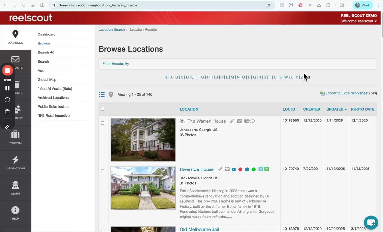
Task: Open the browser extensions puzzle icon
Action: click(x=328, y=5)
